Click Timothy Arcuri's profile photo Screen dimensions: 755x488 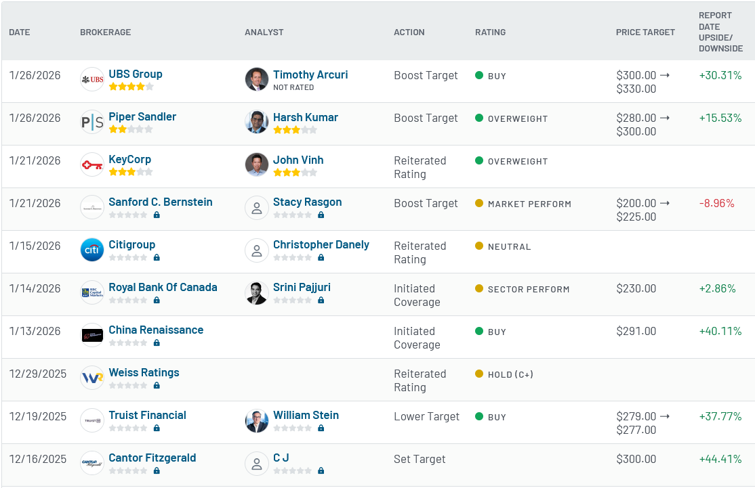pos(257,79)
